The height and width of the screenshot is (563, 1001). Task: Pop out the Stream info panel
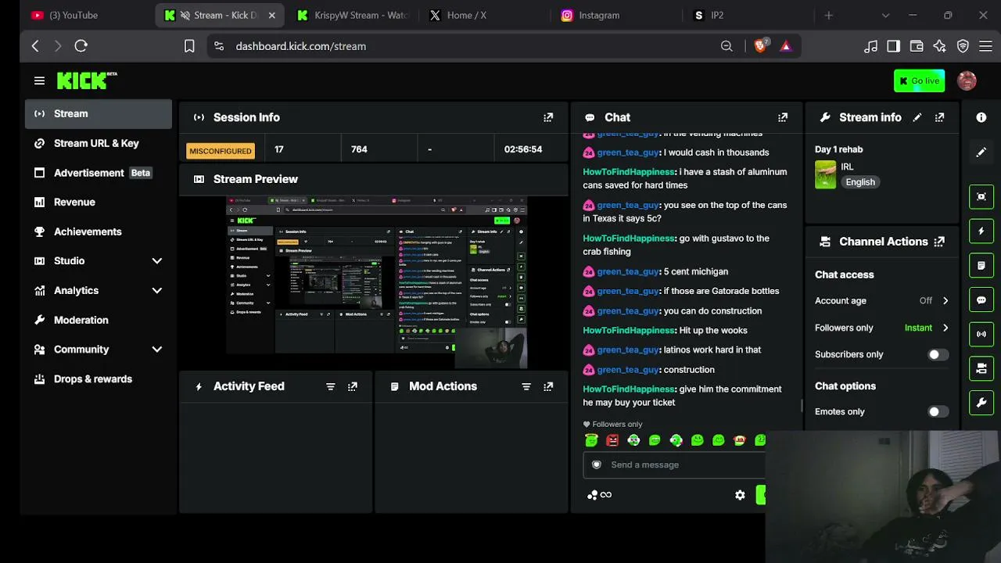coord(939,117)
